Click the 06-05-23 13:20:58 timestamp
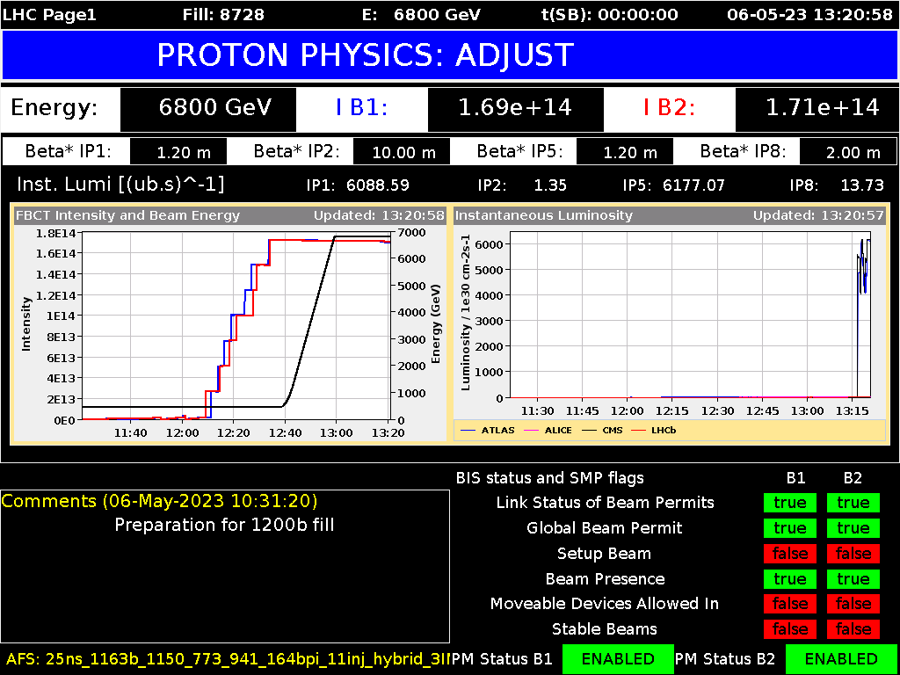The image size is (900, 675). pos(809,14)
